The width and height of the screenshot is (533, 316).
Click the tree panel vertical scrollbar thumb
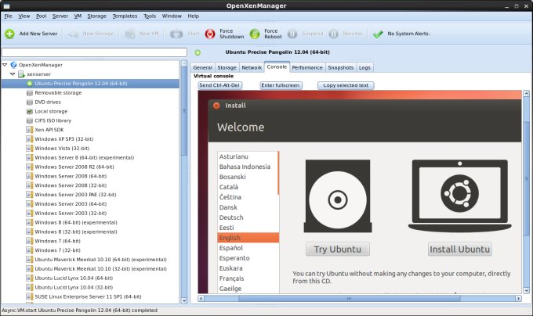[184, 111]
